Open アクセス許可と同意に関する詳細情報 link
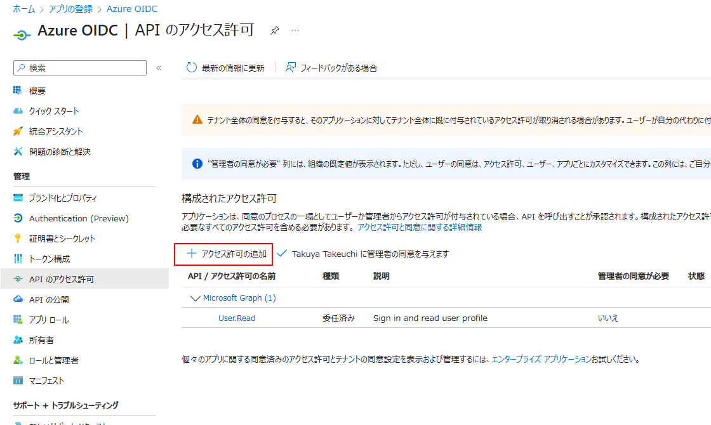 (x=420, y=227)
